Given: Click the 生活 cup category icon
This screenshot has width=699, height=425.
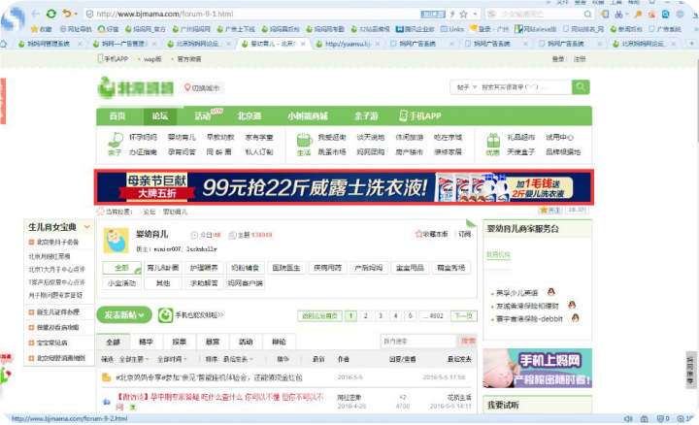Looking at the screenshot, I should 304,141.
